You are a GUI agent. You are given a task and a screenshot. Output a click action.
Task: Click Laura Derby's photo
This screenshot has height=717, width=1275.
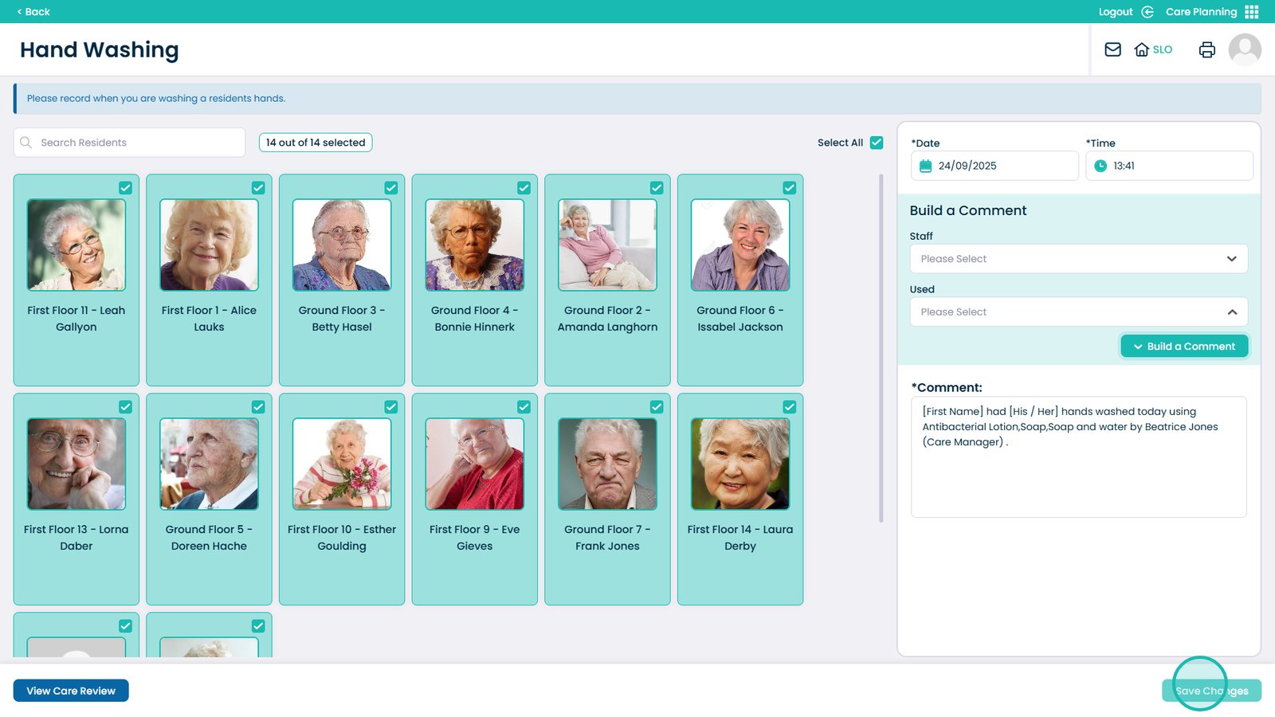coord(740,464)
